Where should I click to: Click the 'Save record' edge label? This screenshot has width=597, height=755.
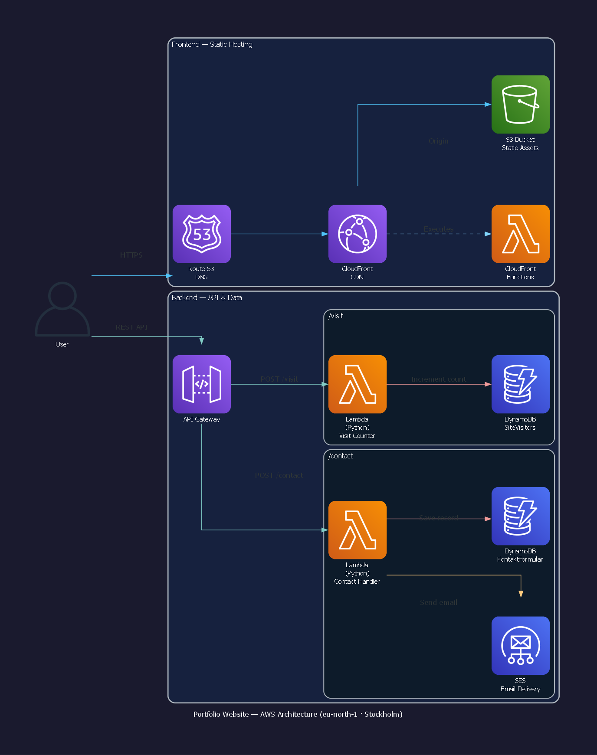[x=439, y=517]
